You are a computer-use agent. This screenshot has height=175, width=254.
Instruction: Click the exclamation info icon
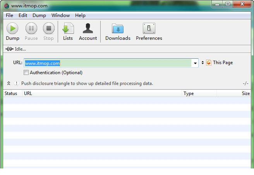coord(16,83)
